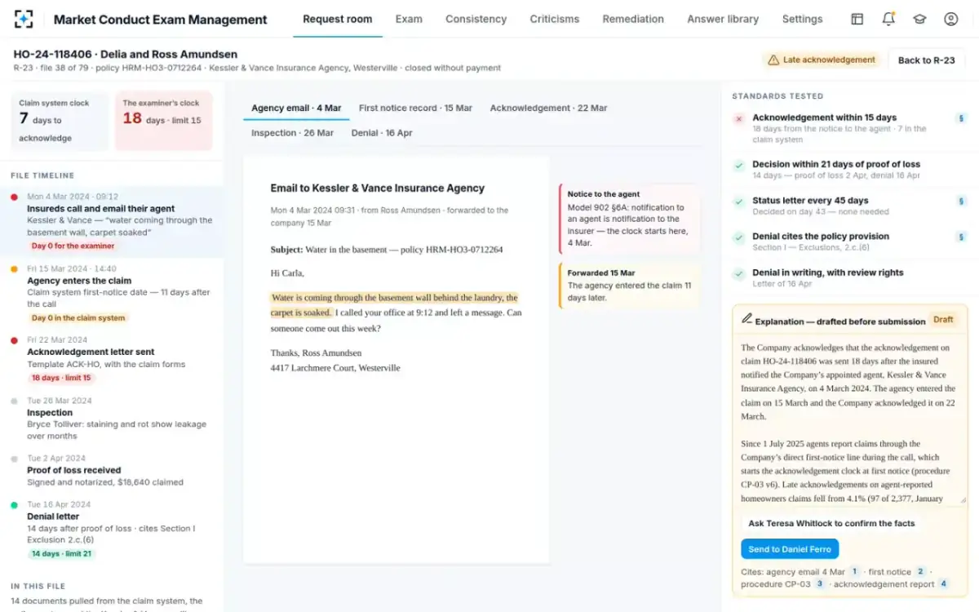Open the Agency enters the claim entry
Viewport: 979px width, 612px height.
[112, 294]
